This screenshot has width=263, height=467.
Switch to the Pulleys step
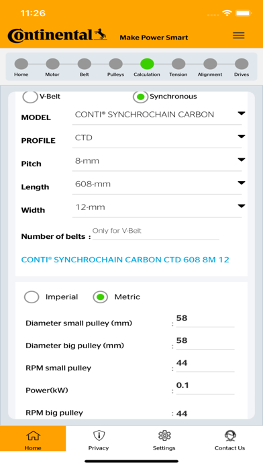click(115, 64)
